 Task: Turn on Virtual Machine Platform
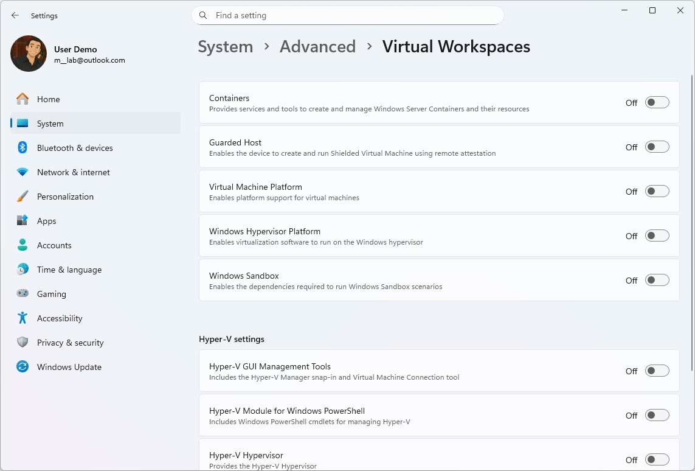point(657,191)
